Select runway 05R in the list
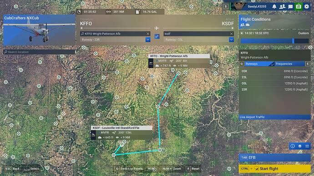 click(274, 71)
